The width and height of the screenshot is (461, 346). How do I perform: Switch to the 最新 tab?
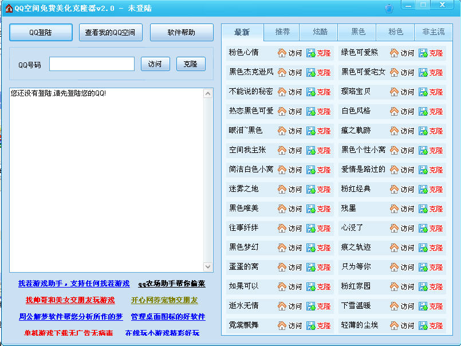click(242, 32)
